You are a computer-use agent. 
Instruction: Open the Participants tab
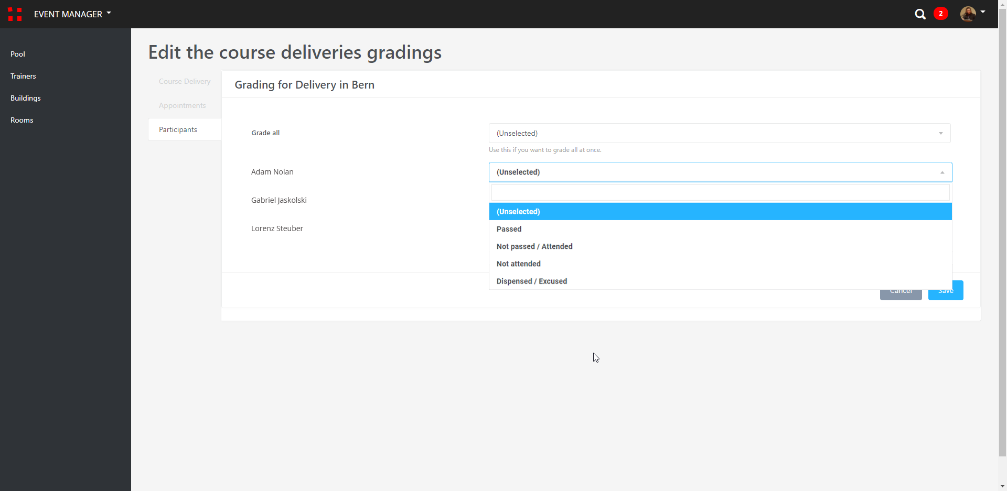[178, 129]
